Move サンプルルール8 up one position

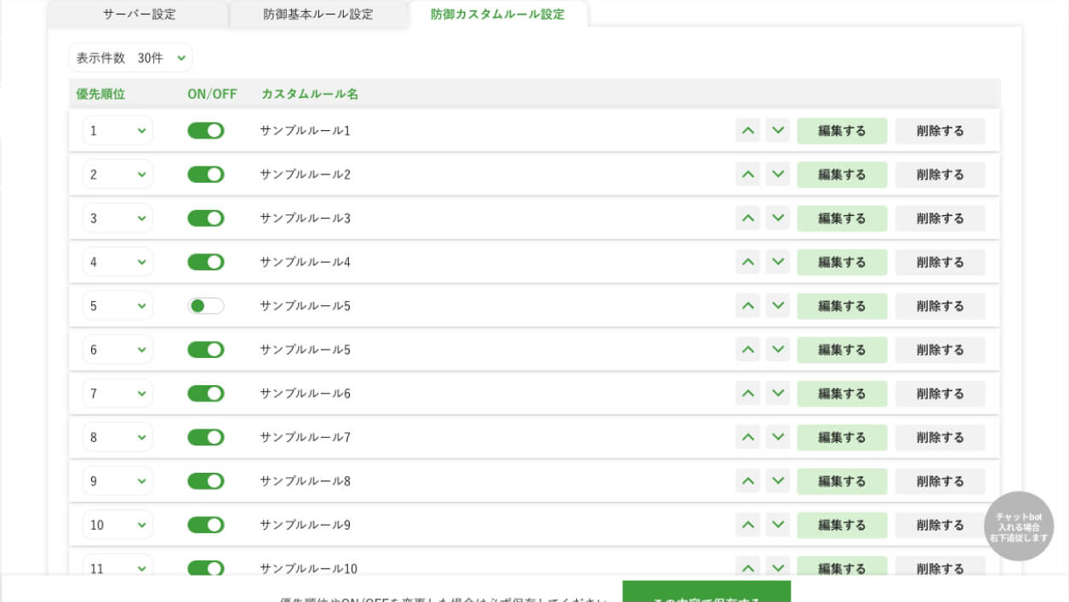pyautogui.click(x=748, y=480)
